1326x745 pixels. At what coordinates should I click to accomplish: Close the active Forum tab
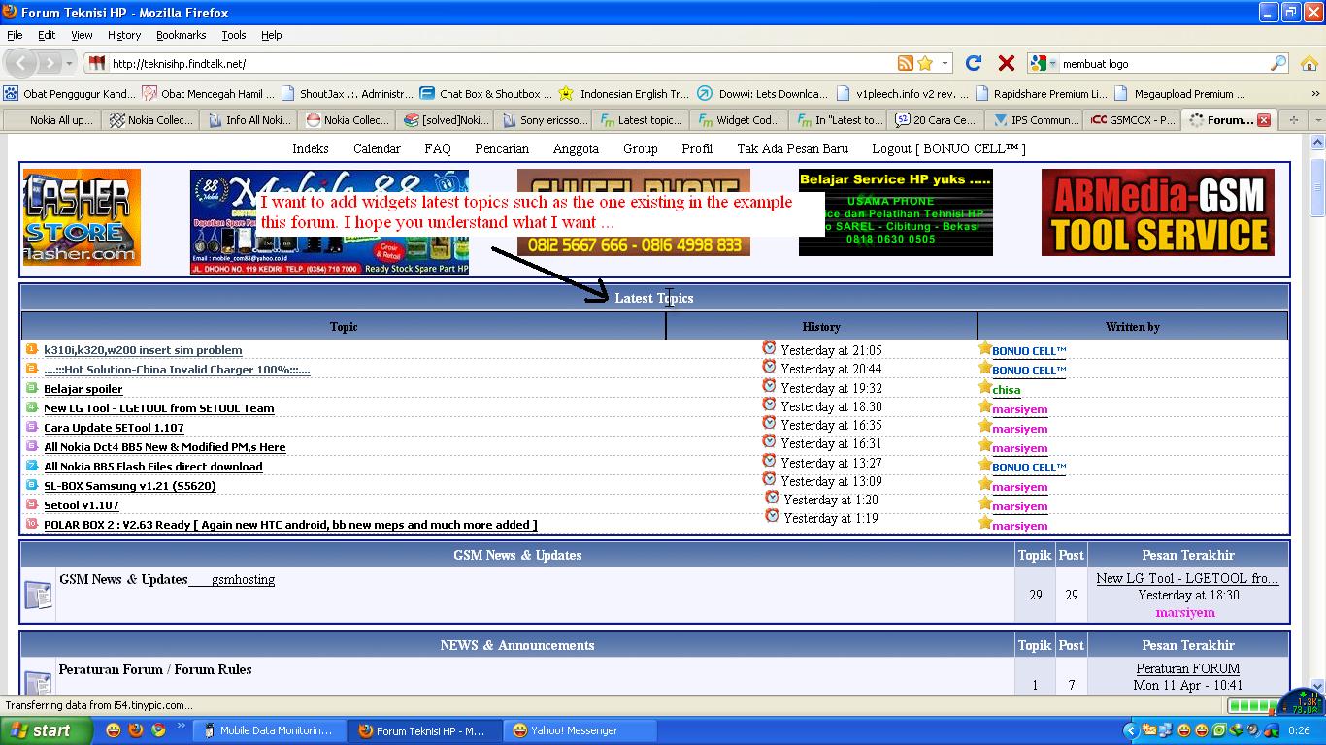pyautogui.click(x=1264, y=120)
